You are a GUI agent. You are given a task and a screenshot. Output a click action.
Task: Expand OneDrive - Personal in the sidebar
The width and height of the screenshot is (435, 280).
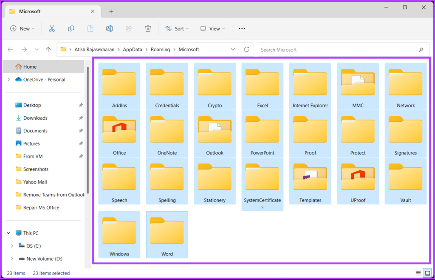click(9, 79)
